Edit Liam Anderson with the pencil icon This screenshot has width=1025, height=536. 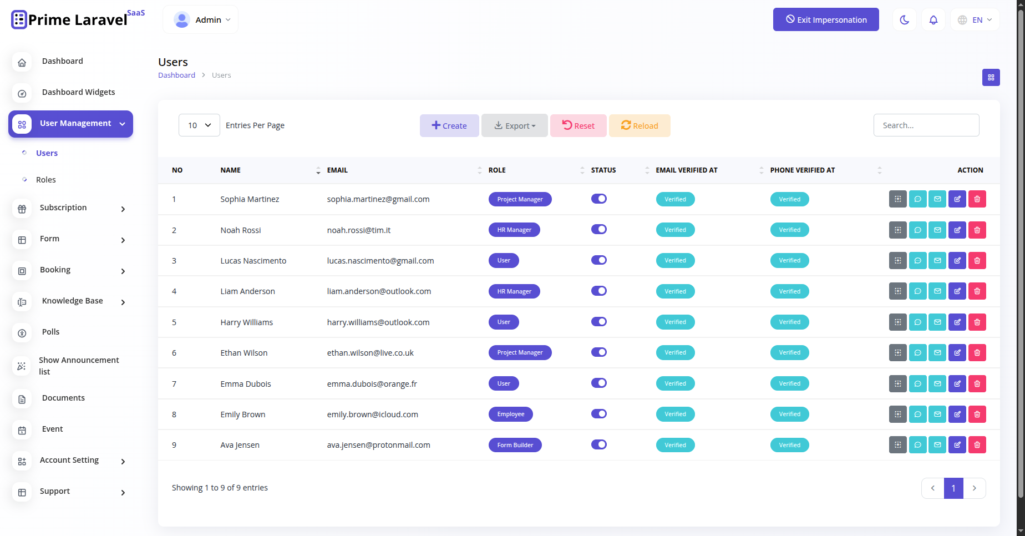(x=957, y=291)
